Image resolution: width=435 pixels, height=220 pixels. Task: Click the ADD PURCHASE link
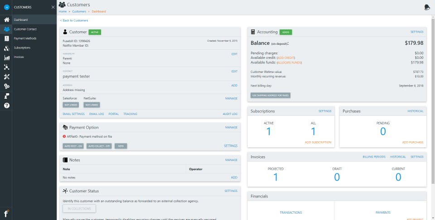pos(413,142)
